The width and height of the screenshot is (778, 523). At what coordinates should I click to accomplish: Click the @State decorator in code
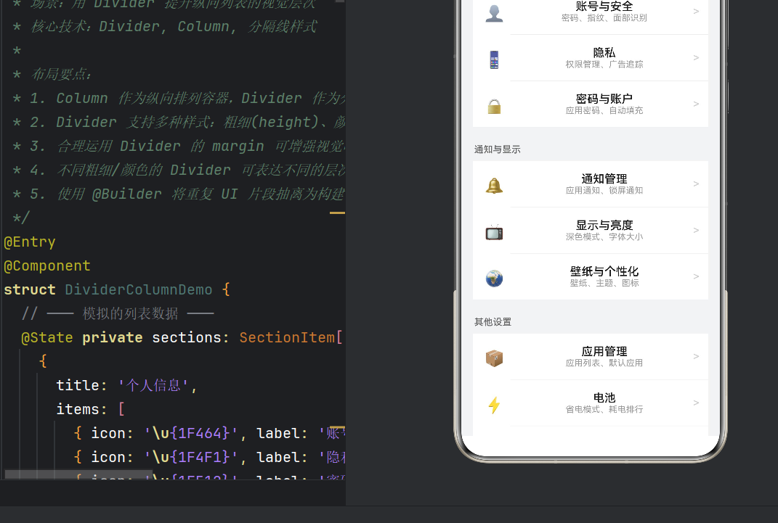[x=47, y=338]
